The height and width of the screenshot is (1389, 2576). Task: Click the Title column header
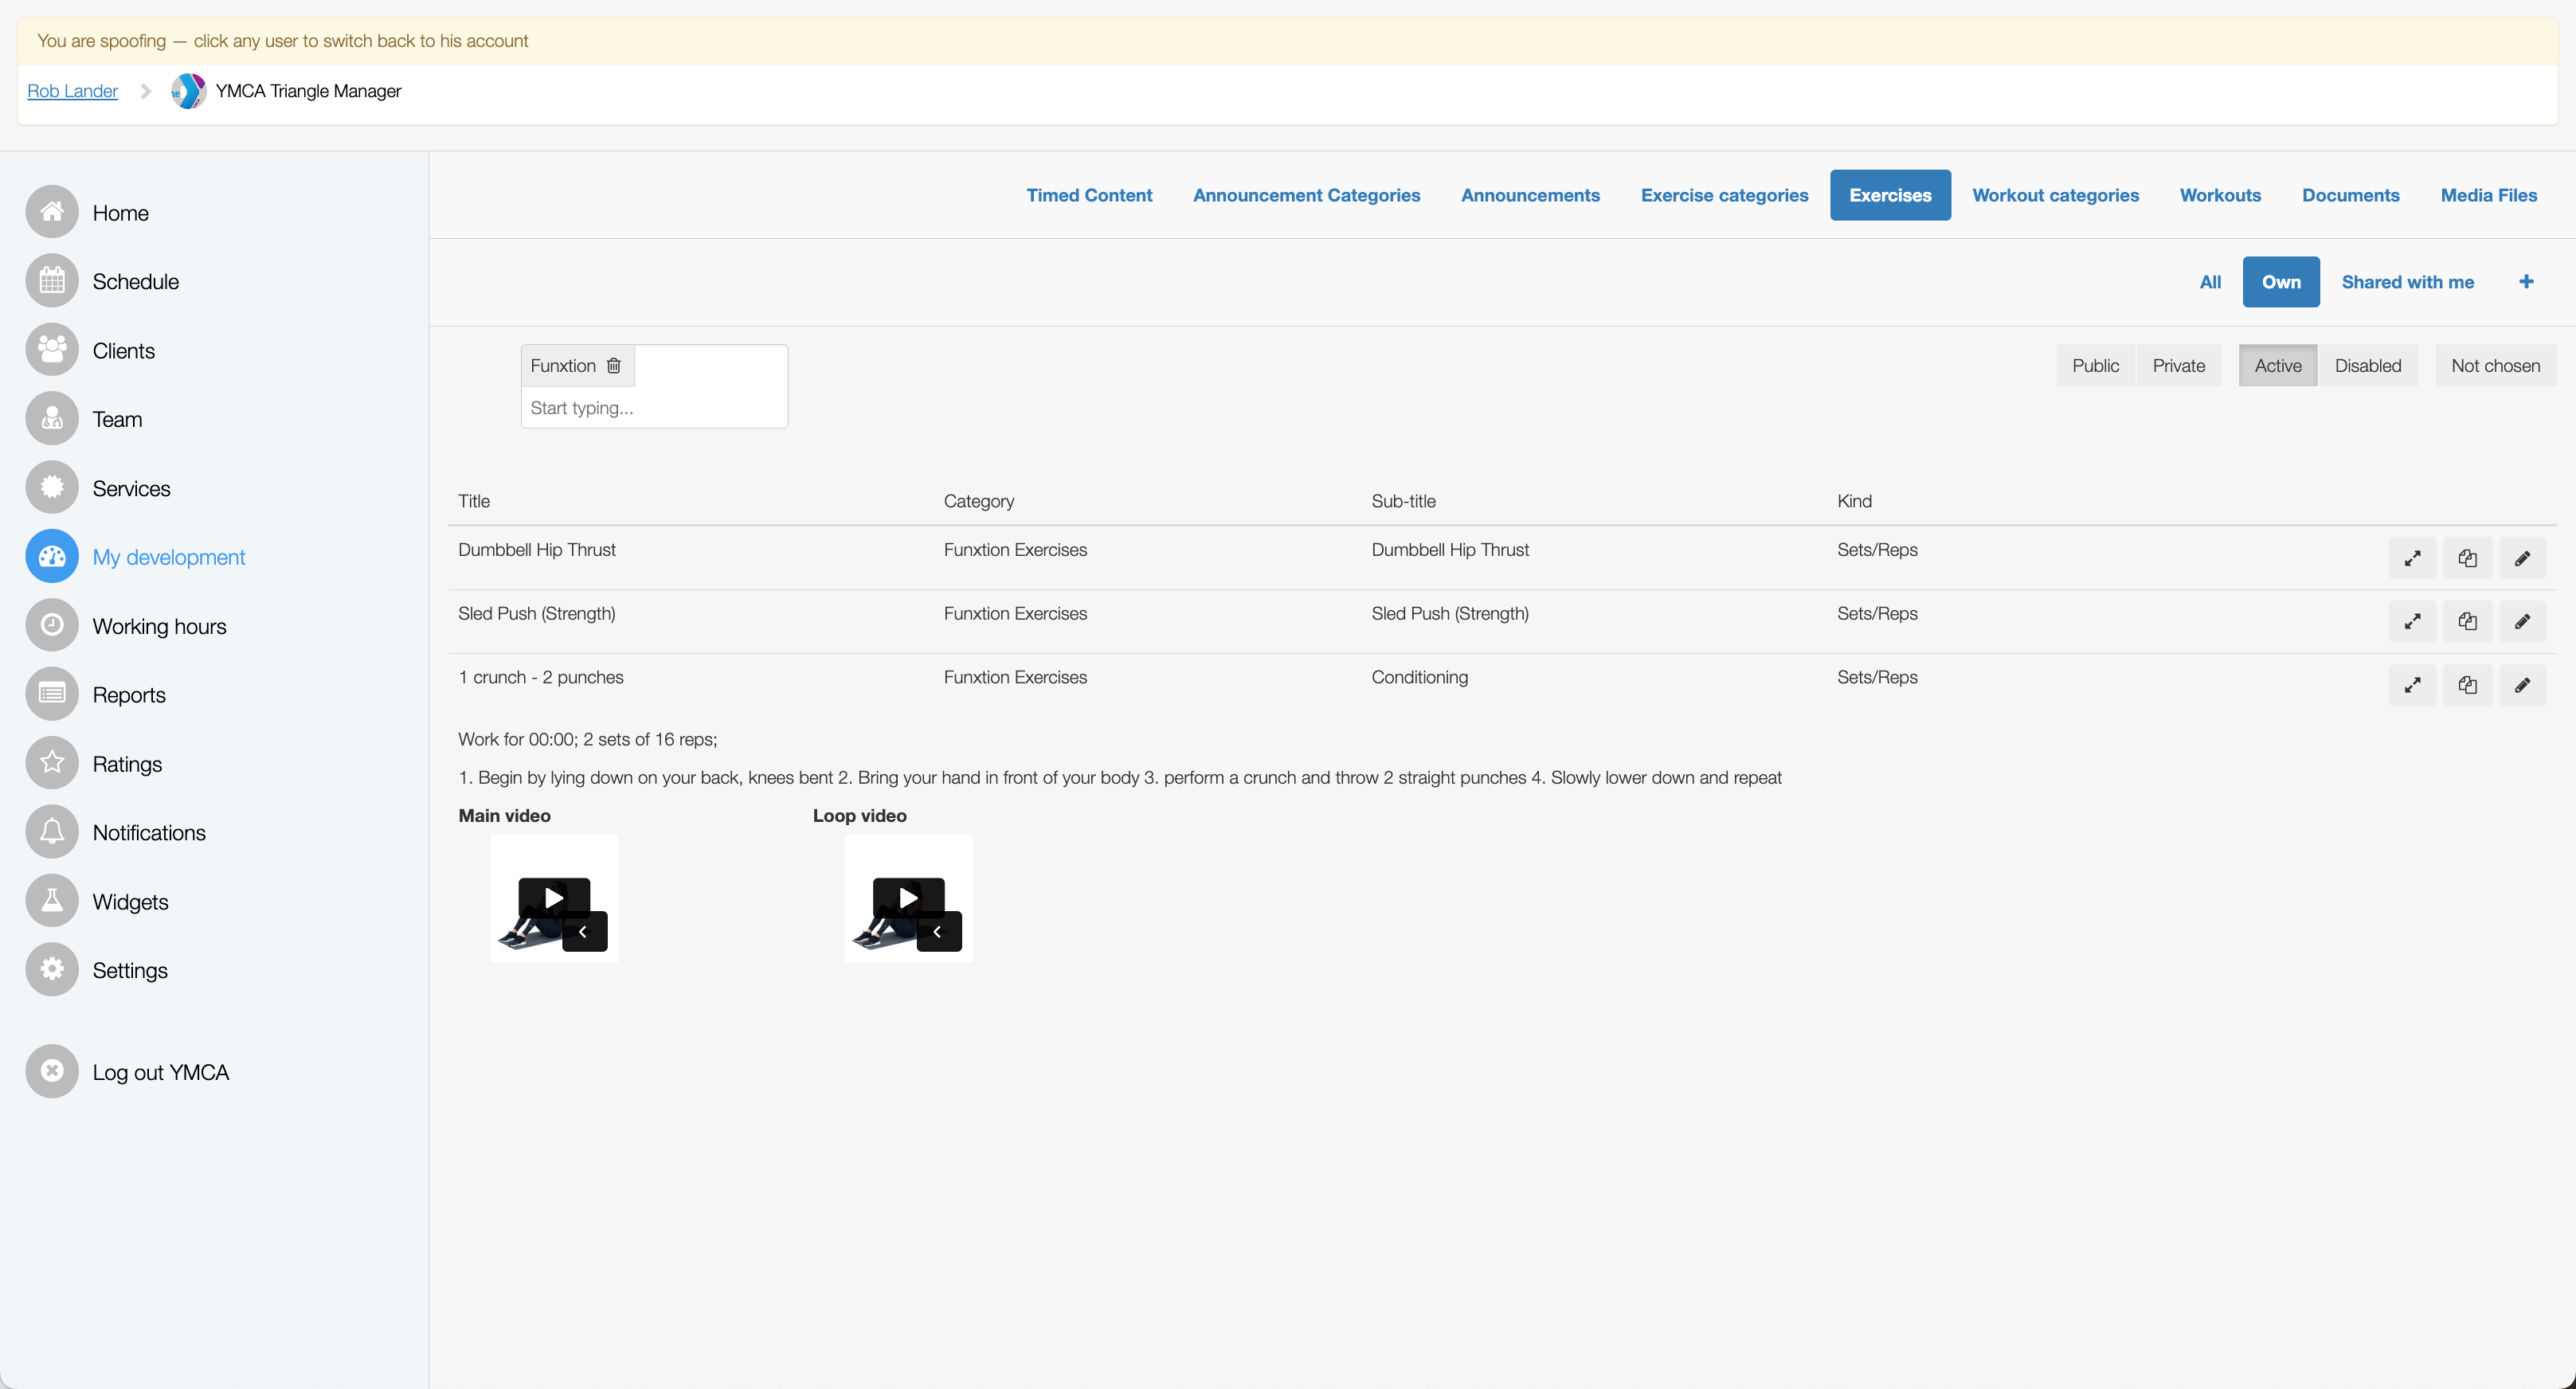[474, 501]
